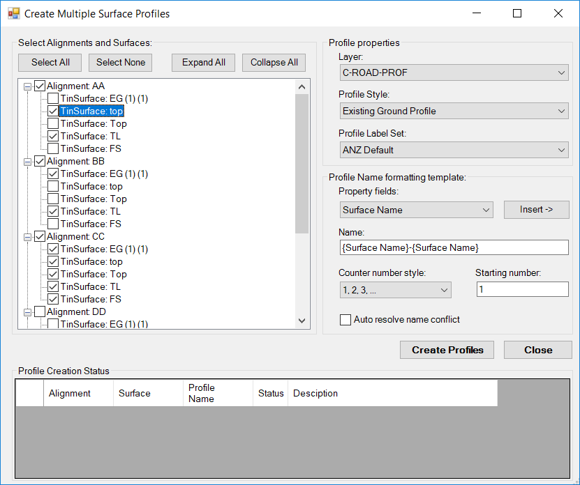Uncheck the Alignment: CC checkbox
The image size is (580, 485).
pyautogui.click(x=40, y=236)
